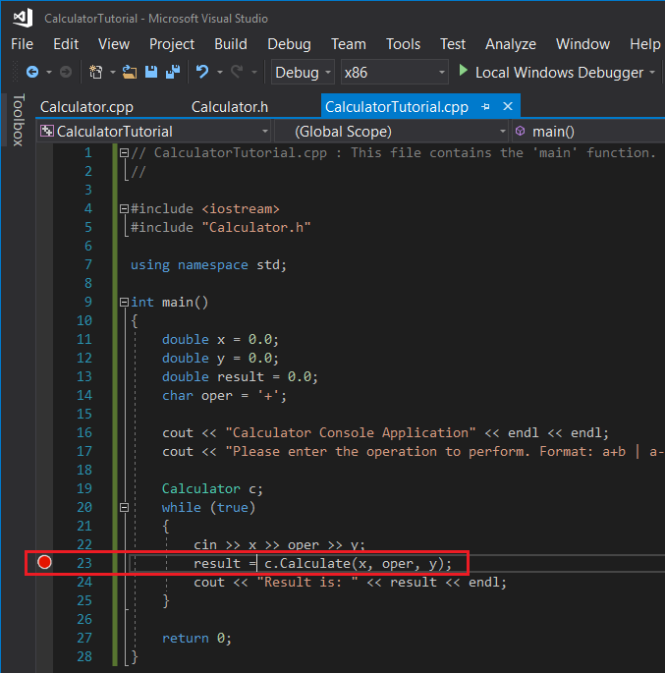Toggle the breakpoint on line 23
665x674 pixels.
pyautogui.click(x=44, y=563)
